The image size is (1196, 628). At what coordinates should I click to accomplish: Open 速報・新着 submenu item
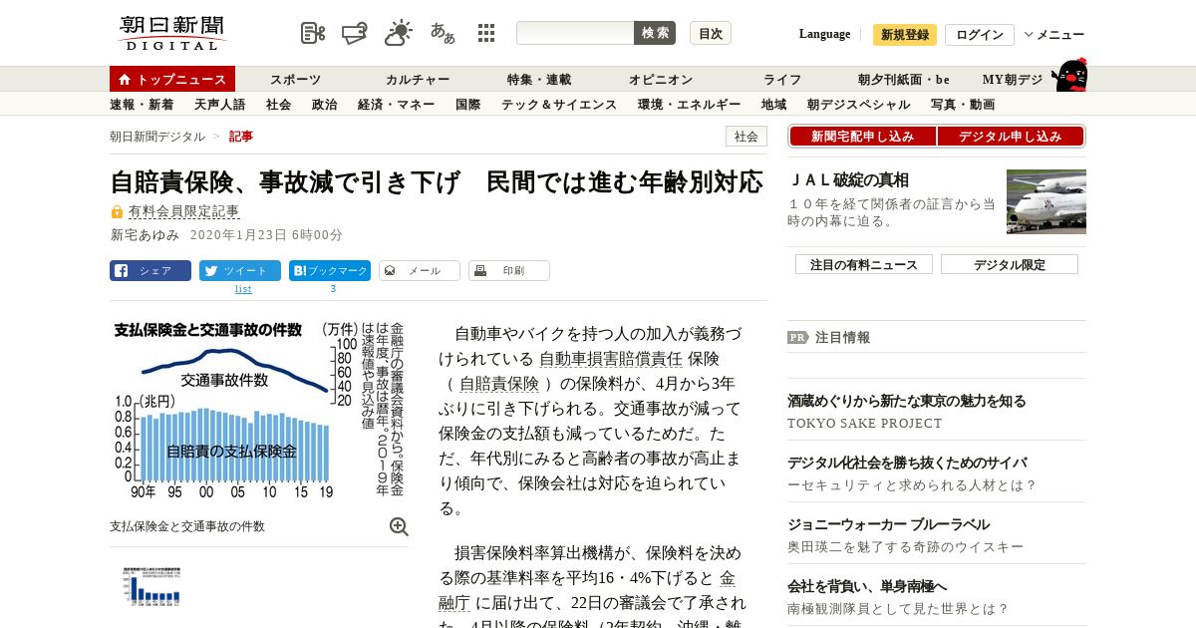[x=142, y=104]
